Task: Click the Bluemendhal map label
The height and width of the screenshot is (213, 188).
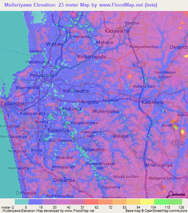Action: pos(28,87)
